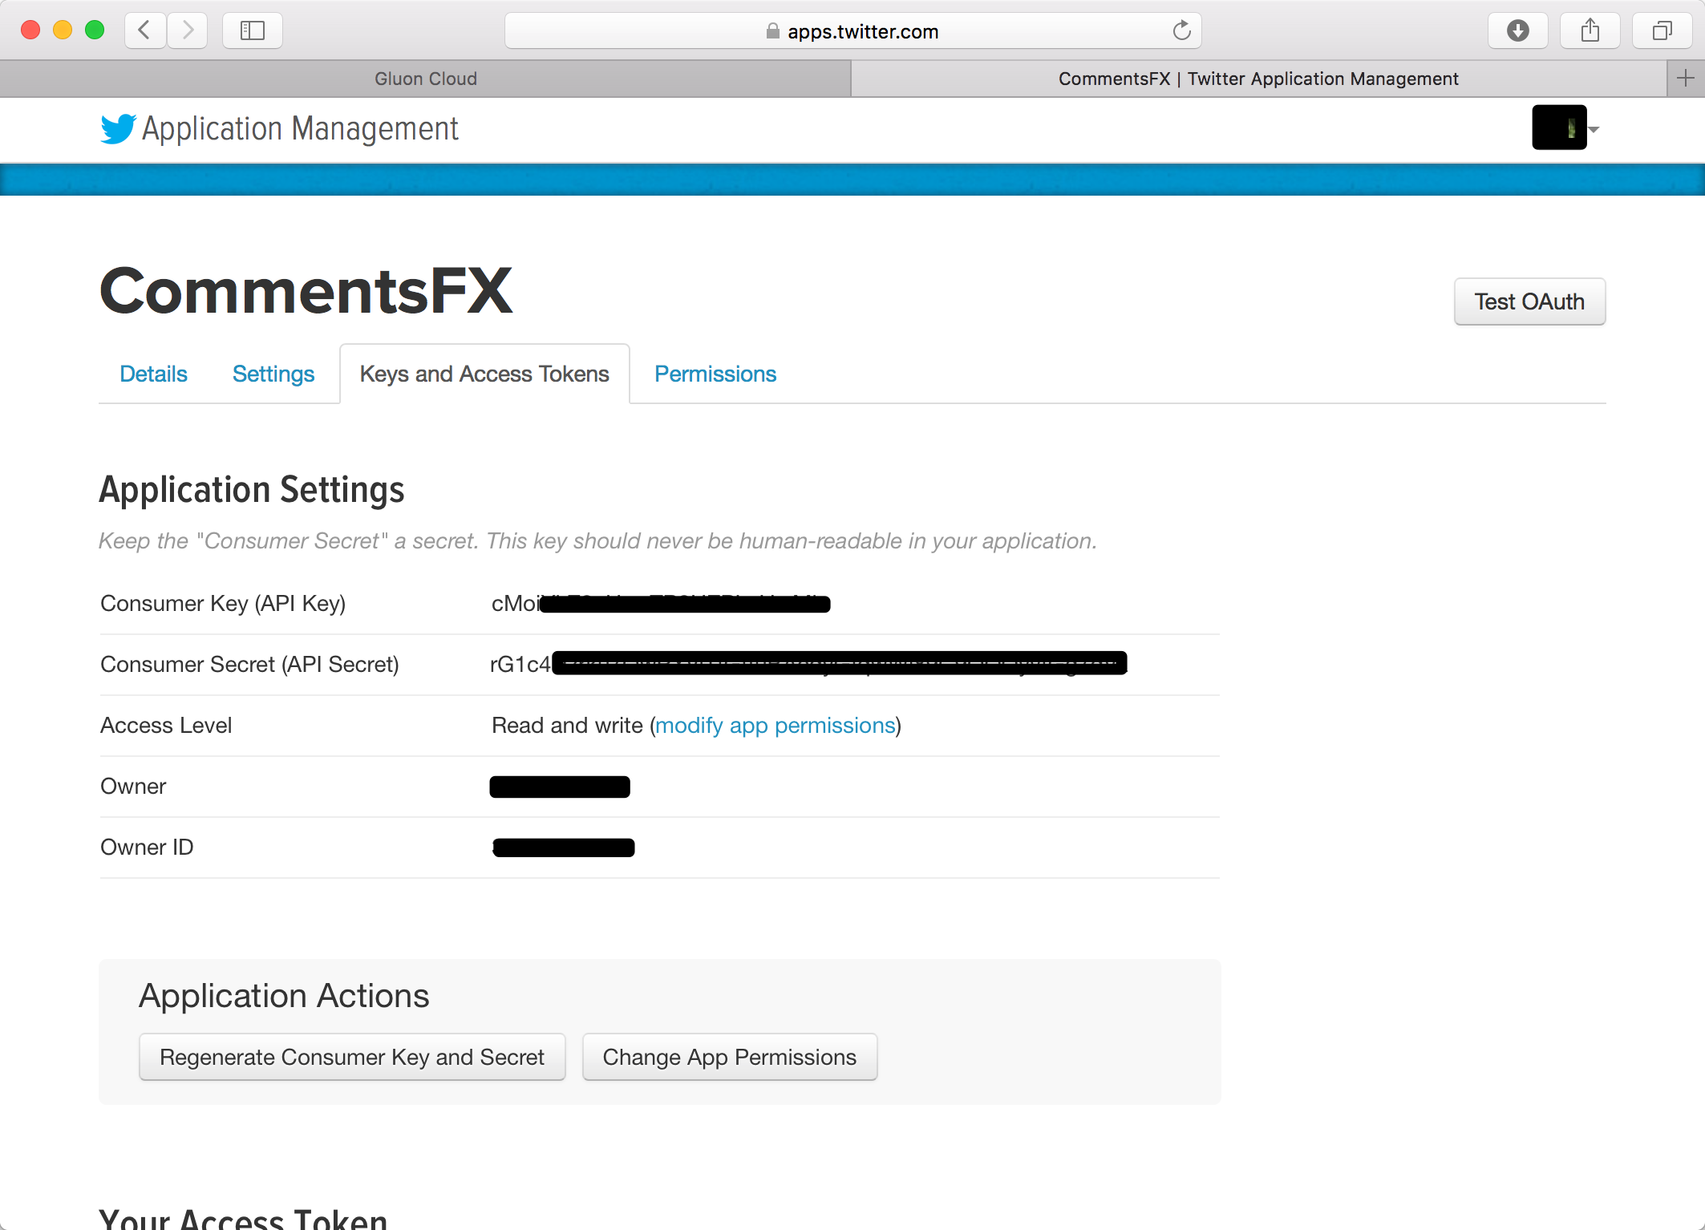
Task: Click the Consumer Key (API Key) label
Action: pyautogui.click(x=223, y=603)
